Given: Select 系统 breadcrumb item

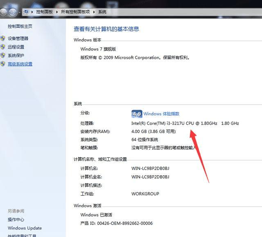Looking at the screenshot, I should point(102,12).
